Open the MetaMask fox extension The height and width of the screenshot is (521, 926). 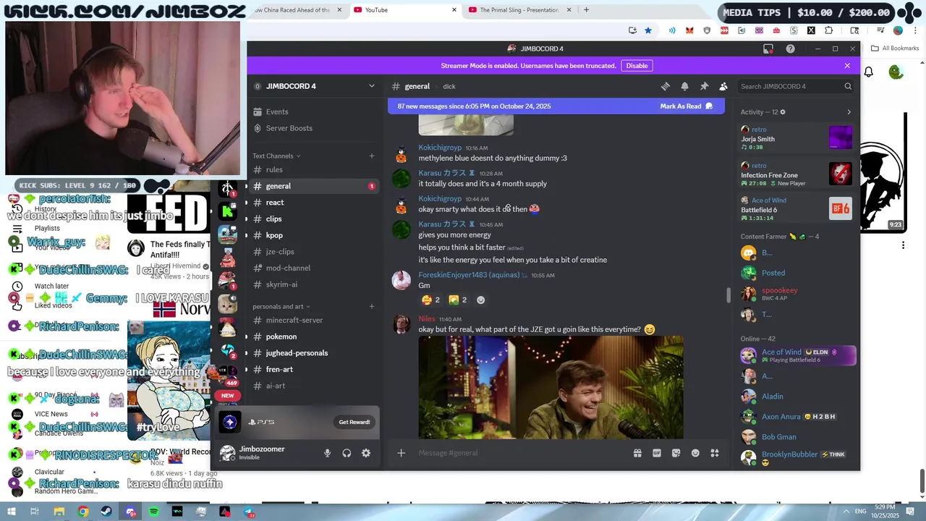click(689, 30)
